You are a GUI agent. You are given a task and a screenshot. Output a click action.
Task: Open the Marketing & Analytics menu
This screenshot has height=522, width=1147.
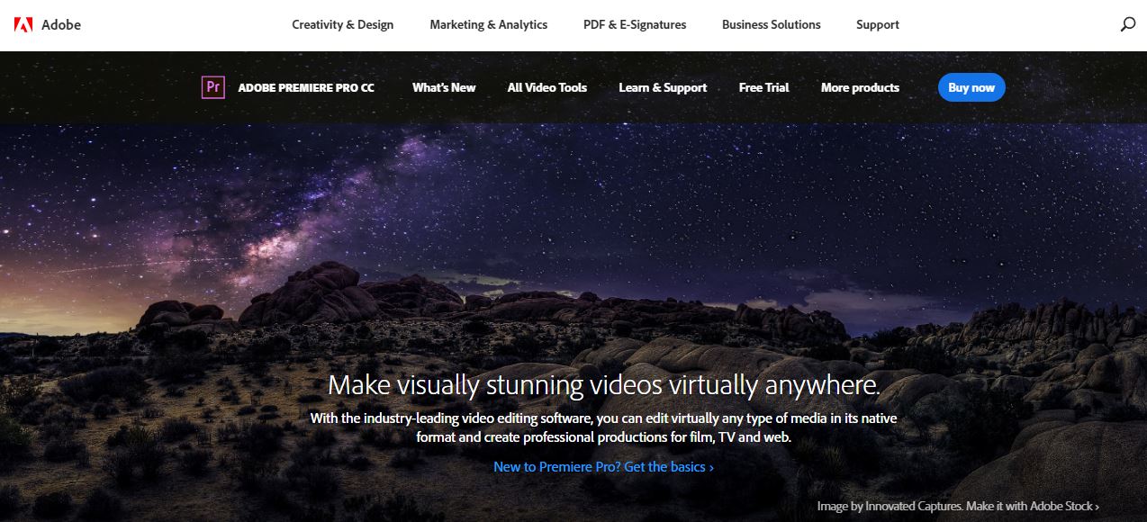click(489, 25)
